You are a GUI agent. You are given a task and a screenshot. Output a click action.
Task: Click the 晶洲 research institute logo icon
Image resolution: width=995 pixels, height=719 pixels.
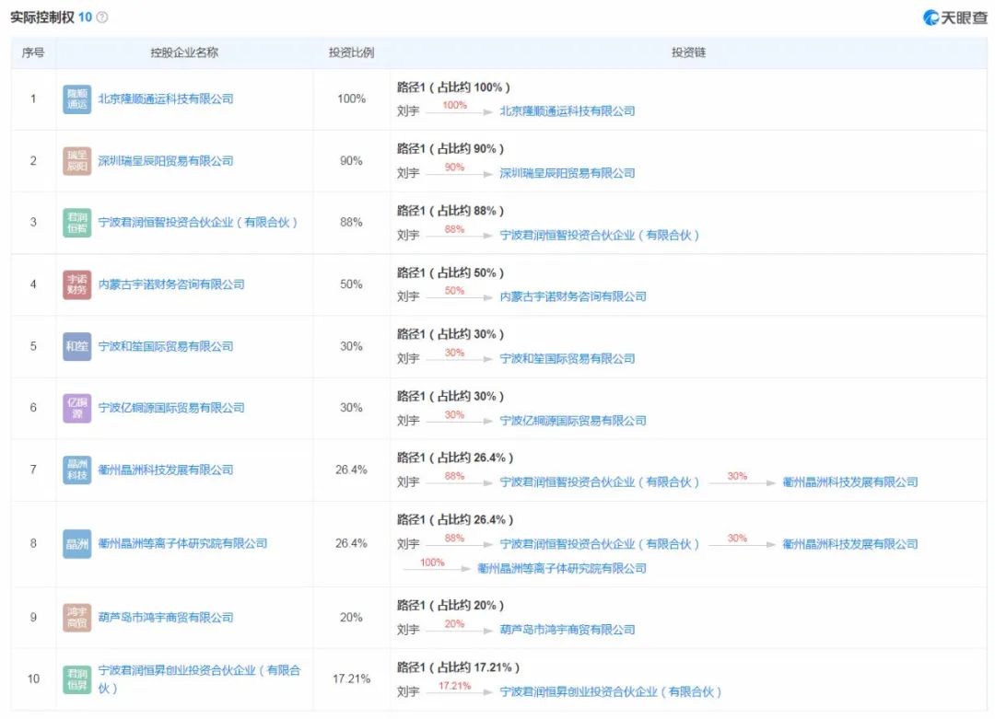tap(76, 543)
